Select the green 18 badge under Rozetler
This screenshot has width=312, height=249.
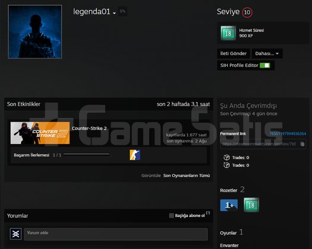pos(251,205)
